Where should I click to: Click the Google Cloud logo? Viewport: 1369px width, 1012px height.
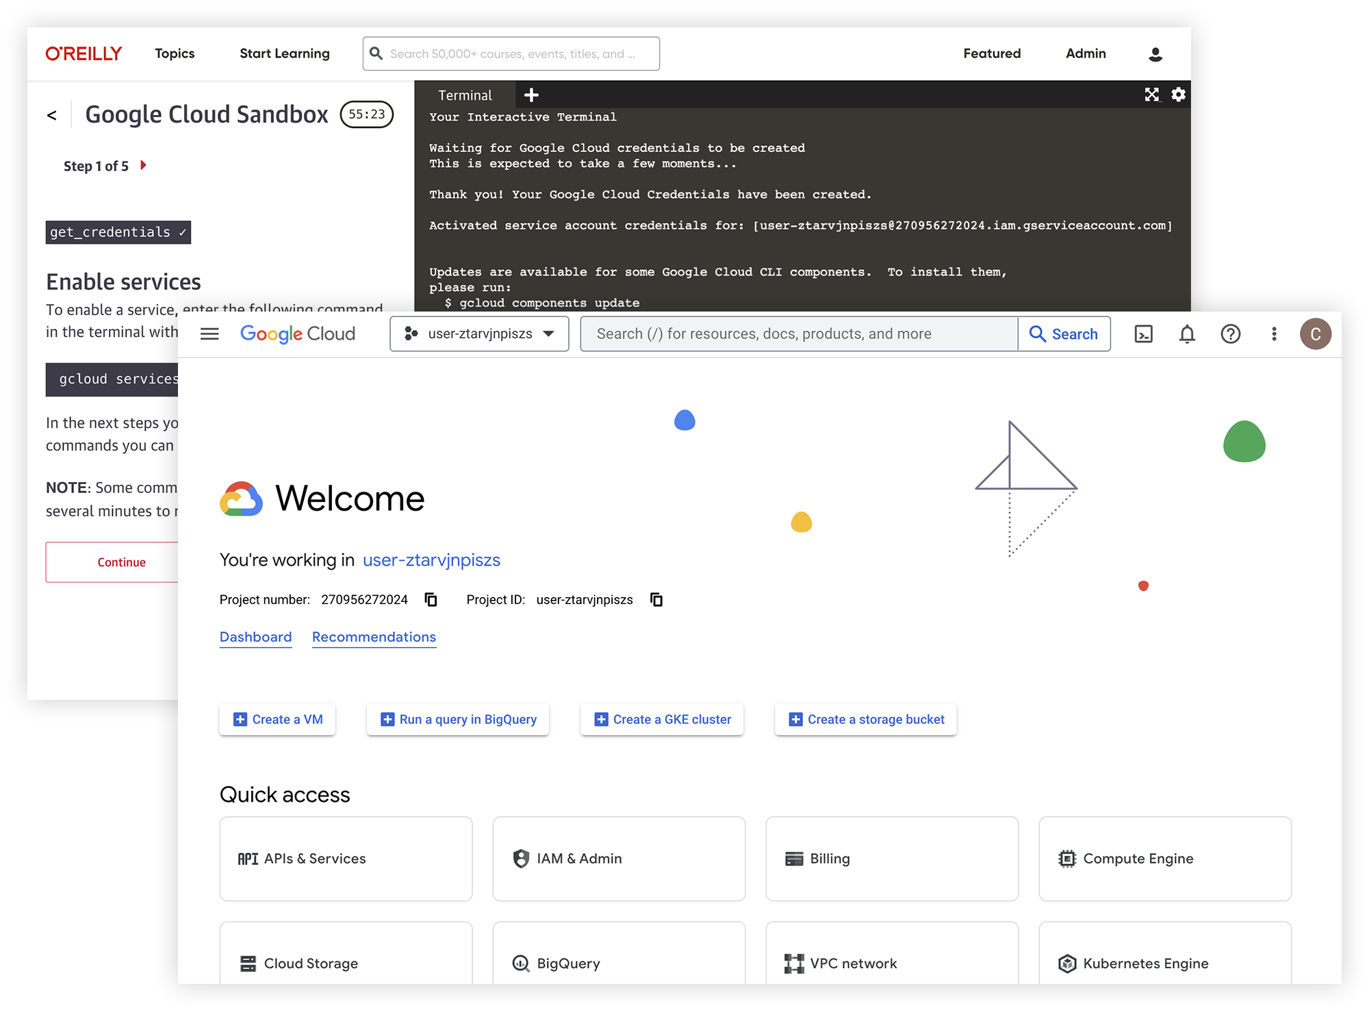pyautogui.click(x=298, y=334)
